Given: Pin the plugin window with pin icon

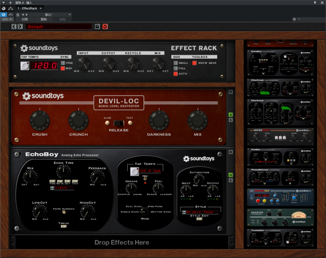Looking at the screenshot, I should pyautogui.click(x=315, y=3).
